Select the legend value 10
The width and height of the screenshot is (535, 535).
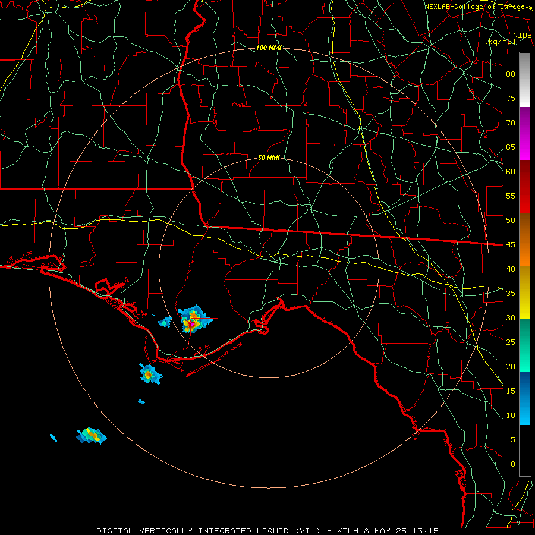click(x=511, y=416)
